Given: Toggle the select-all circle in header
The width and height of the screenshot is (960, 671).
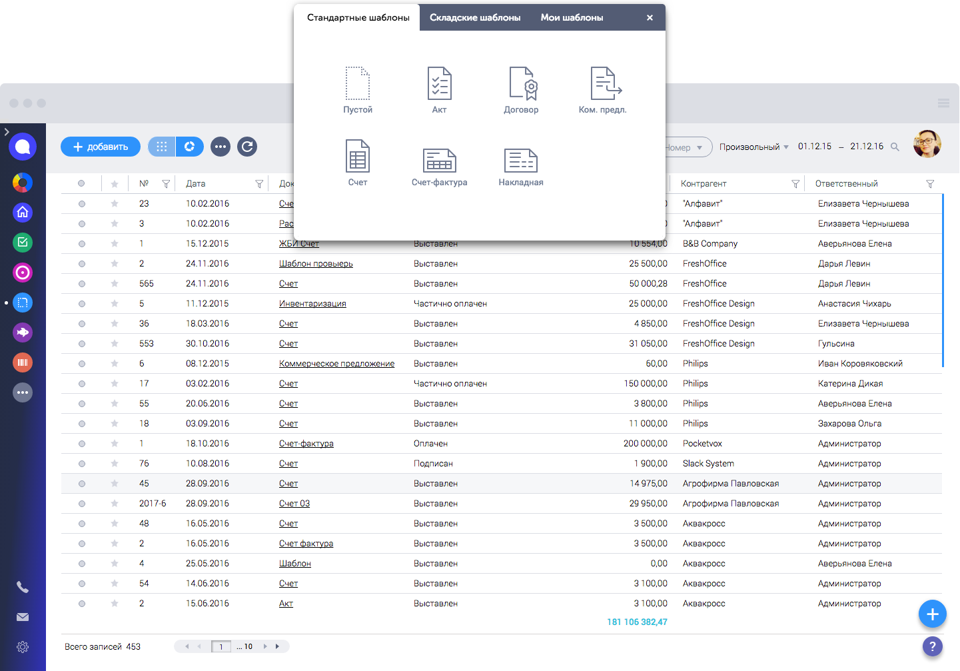Looking at the screenshot, I should (81, 184).
